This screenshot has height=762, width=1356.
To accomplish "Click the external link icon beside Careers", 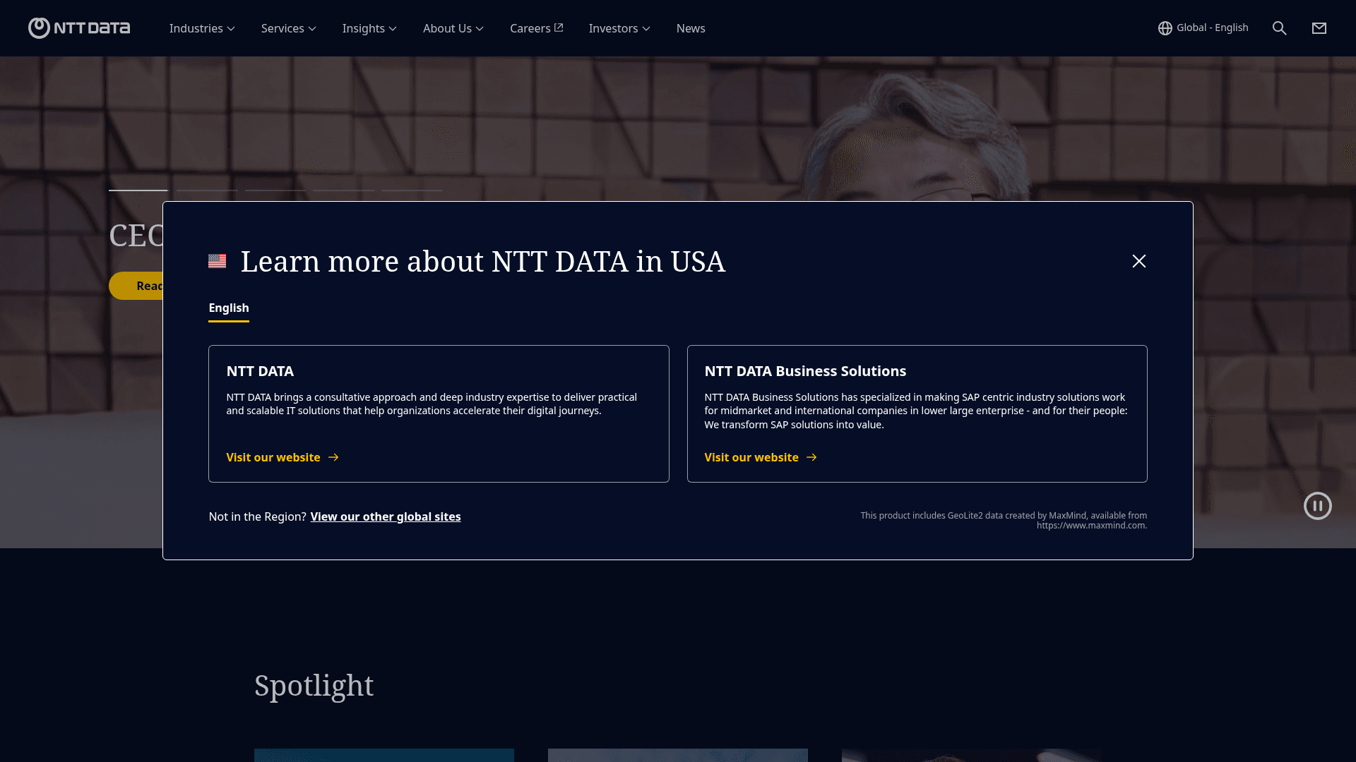I will point(559,28).
